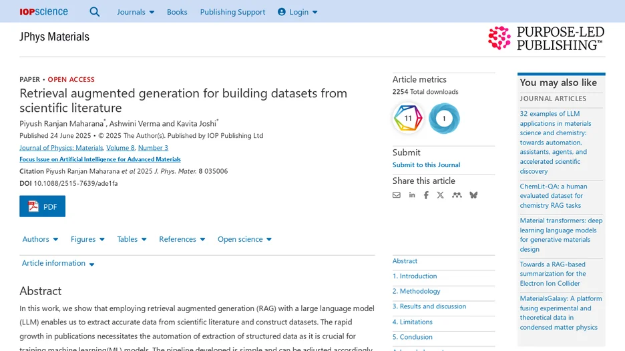Image resolution: width=625 pixels, height=351 pixels.
Task: Jump to 1. Introduction section
Action: (x=415, y=276)
